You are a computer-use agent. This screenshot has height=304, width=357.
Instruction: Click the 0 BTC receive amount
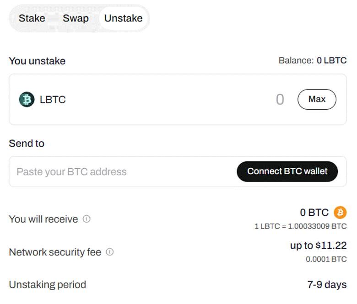314,212
